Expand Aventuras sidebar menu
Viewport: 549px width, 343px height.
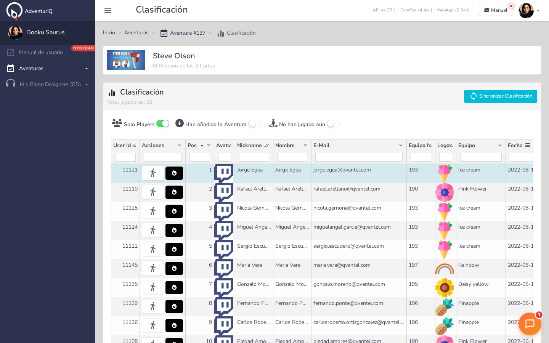48,68
